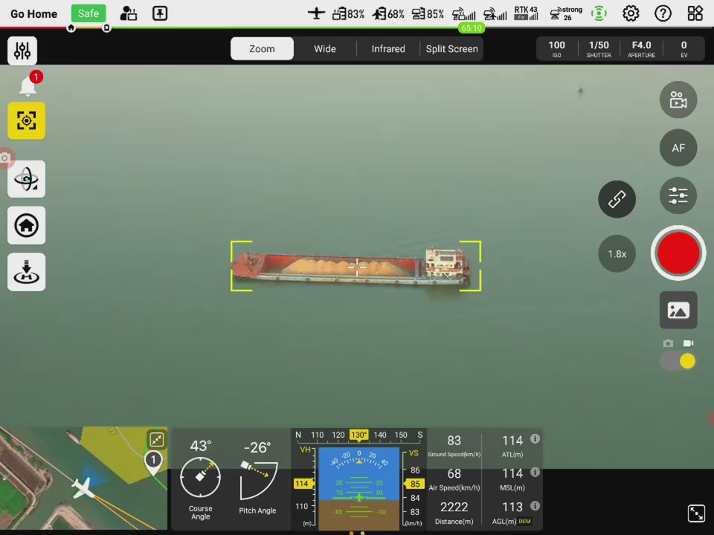Expand the minimap to full view
714x535 pixels.
point(156,439)
